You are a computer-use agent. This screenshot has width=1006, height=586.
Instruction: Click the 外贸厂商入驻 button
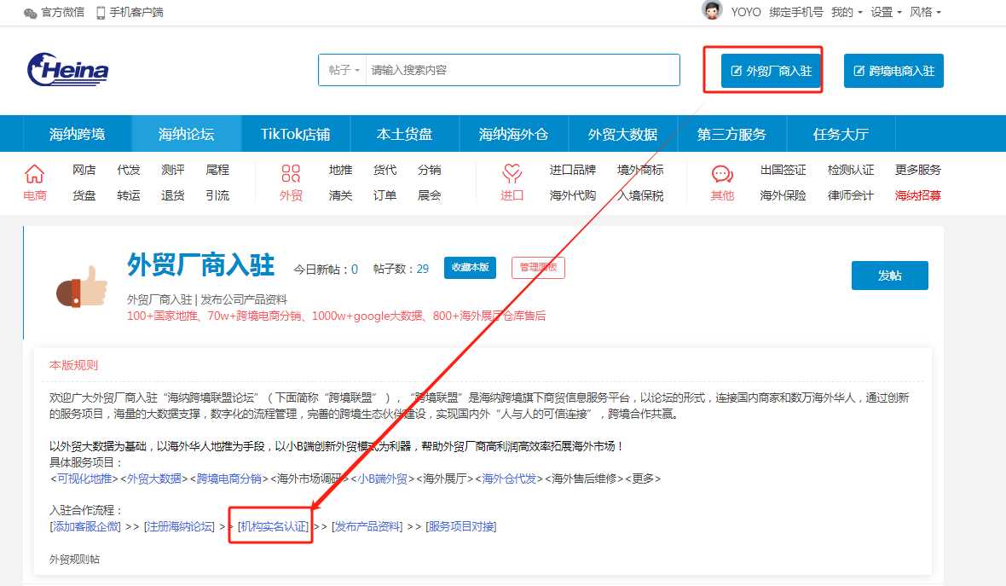point(766,71)
